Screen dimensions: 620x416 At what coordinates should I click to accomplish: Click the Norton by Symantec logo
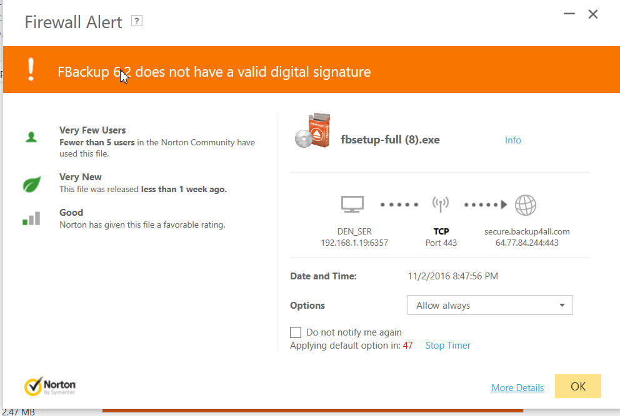click(50, 387)
